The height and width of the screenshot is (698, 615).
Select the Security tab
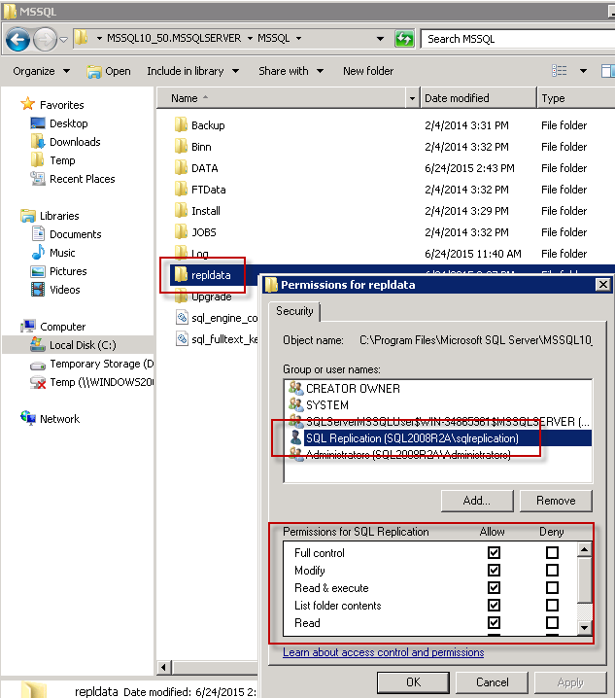[x=294, y=311]
